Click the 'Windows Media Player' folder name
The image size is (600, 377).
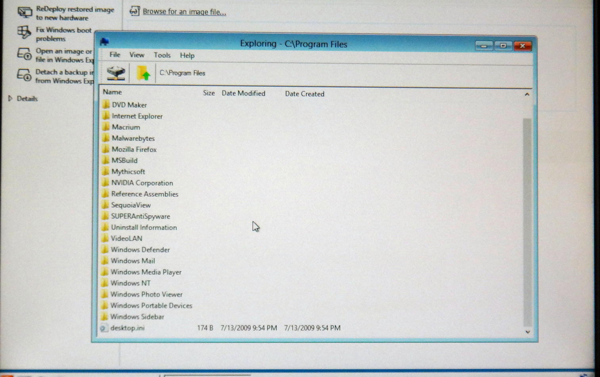tap(146, 272)
